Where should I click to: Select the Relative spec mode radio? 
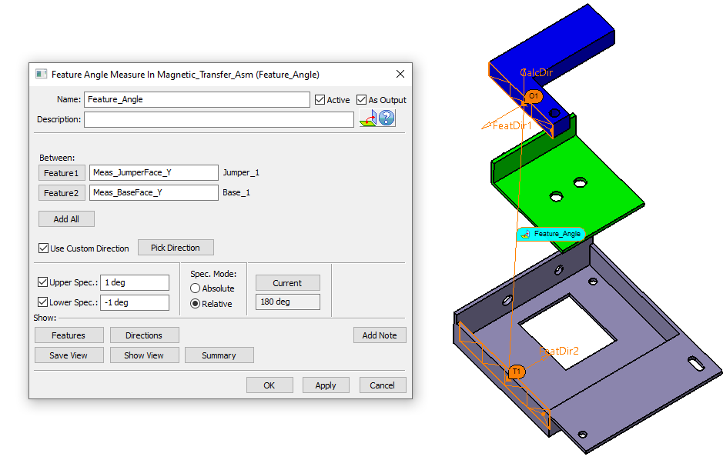point(195,304)
